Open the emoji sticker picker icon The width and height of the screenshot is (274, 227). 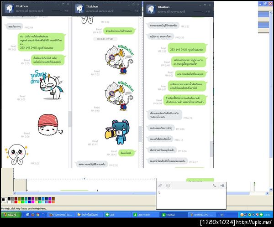(x=168, y=186)
